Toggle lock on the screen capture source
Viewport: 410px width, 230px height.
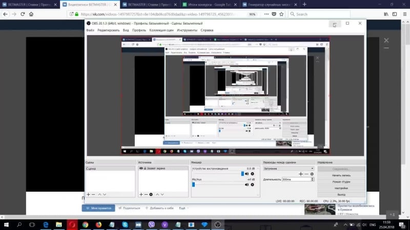[x=145, y=168]
